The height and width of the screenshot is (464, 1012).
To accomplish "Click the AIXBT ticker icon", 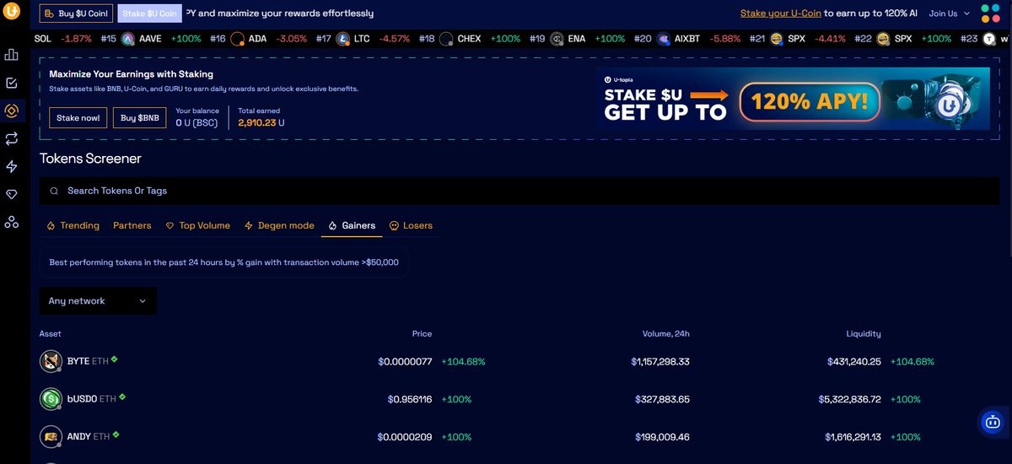I will [x=664, y=39].
